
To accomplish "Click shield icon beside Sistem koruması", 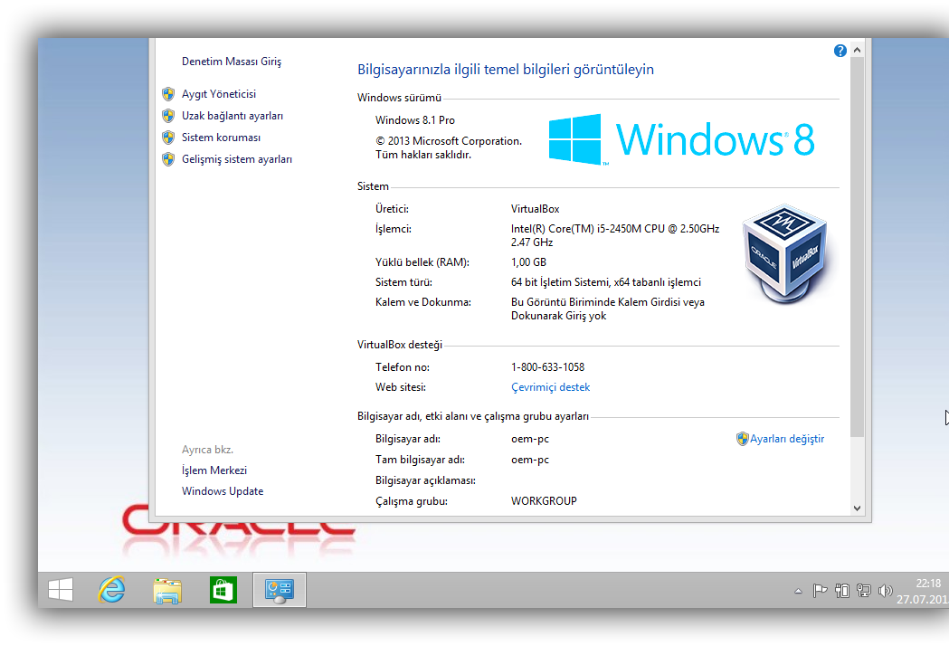I will coord(168,138).
